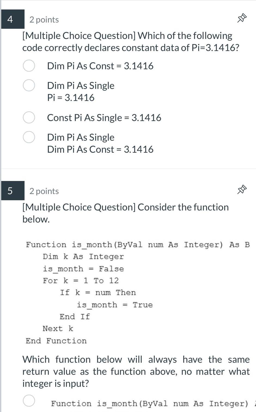Click the "2 points" label on question 4
The image size is (256, 412).
click(x=44, y=19)
